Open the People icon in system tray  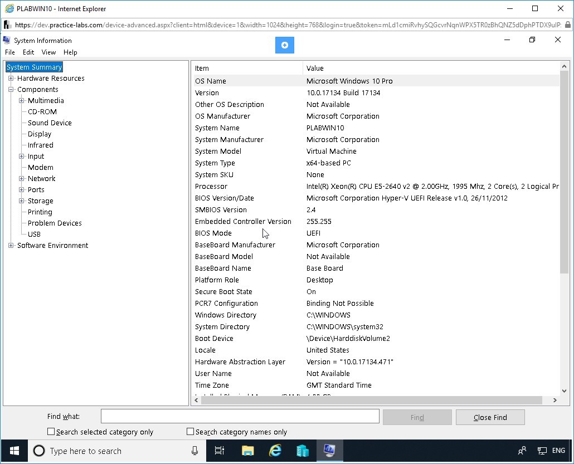(x=522, y=451)
